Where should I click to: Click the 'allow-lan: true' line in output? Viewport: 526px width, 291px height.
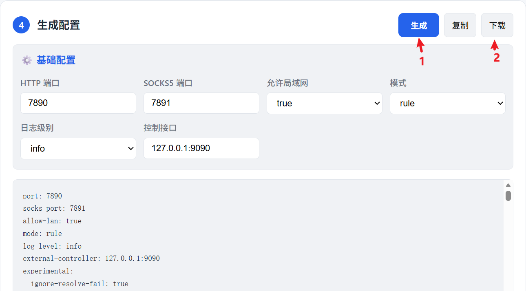[52, 221]
